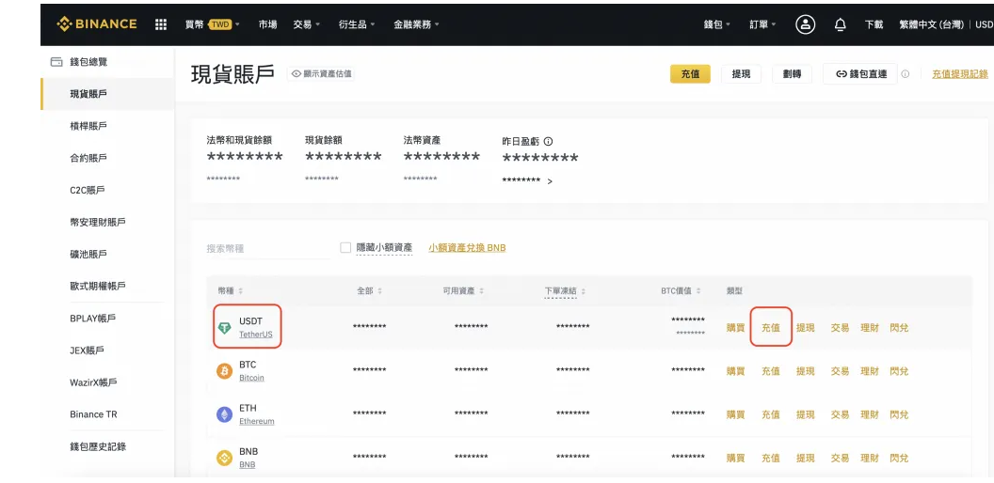Open the notification bell
Image resolution: width=994 pixels, height=483 pixels.
840,24
